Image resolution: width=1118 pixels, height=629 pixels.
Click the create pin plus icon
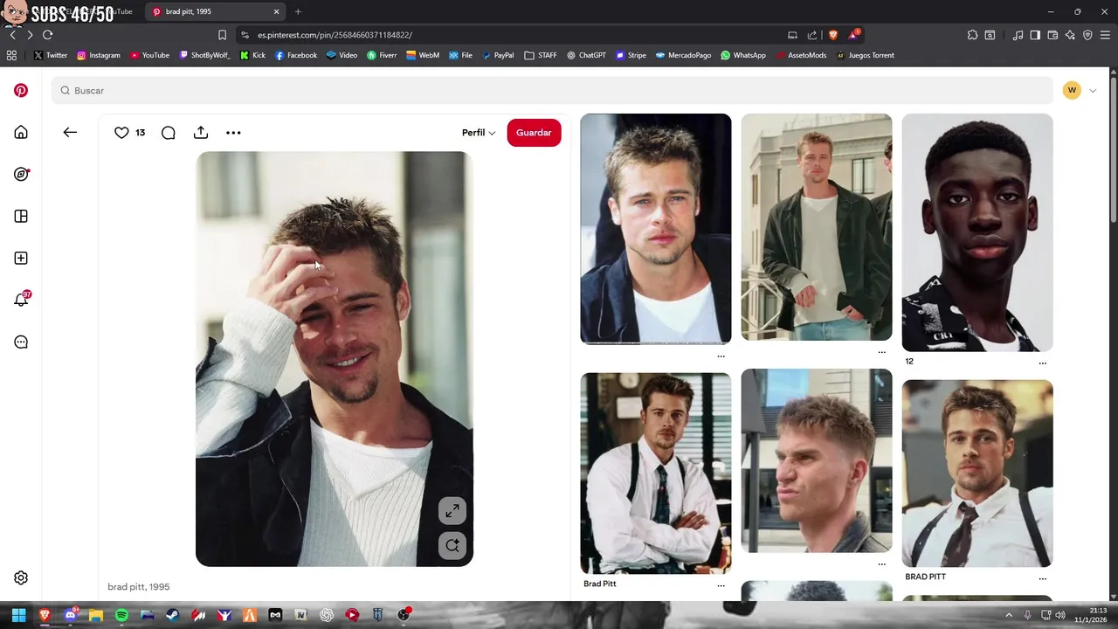tap(21, 258)
